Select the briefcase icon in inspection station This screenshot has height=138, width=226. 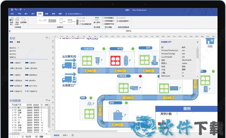click(x=118, y=115)
